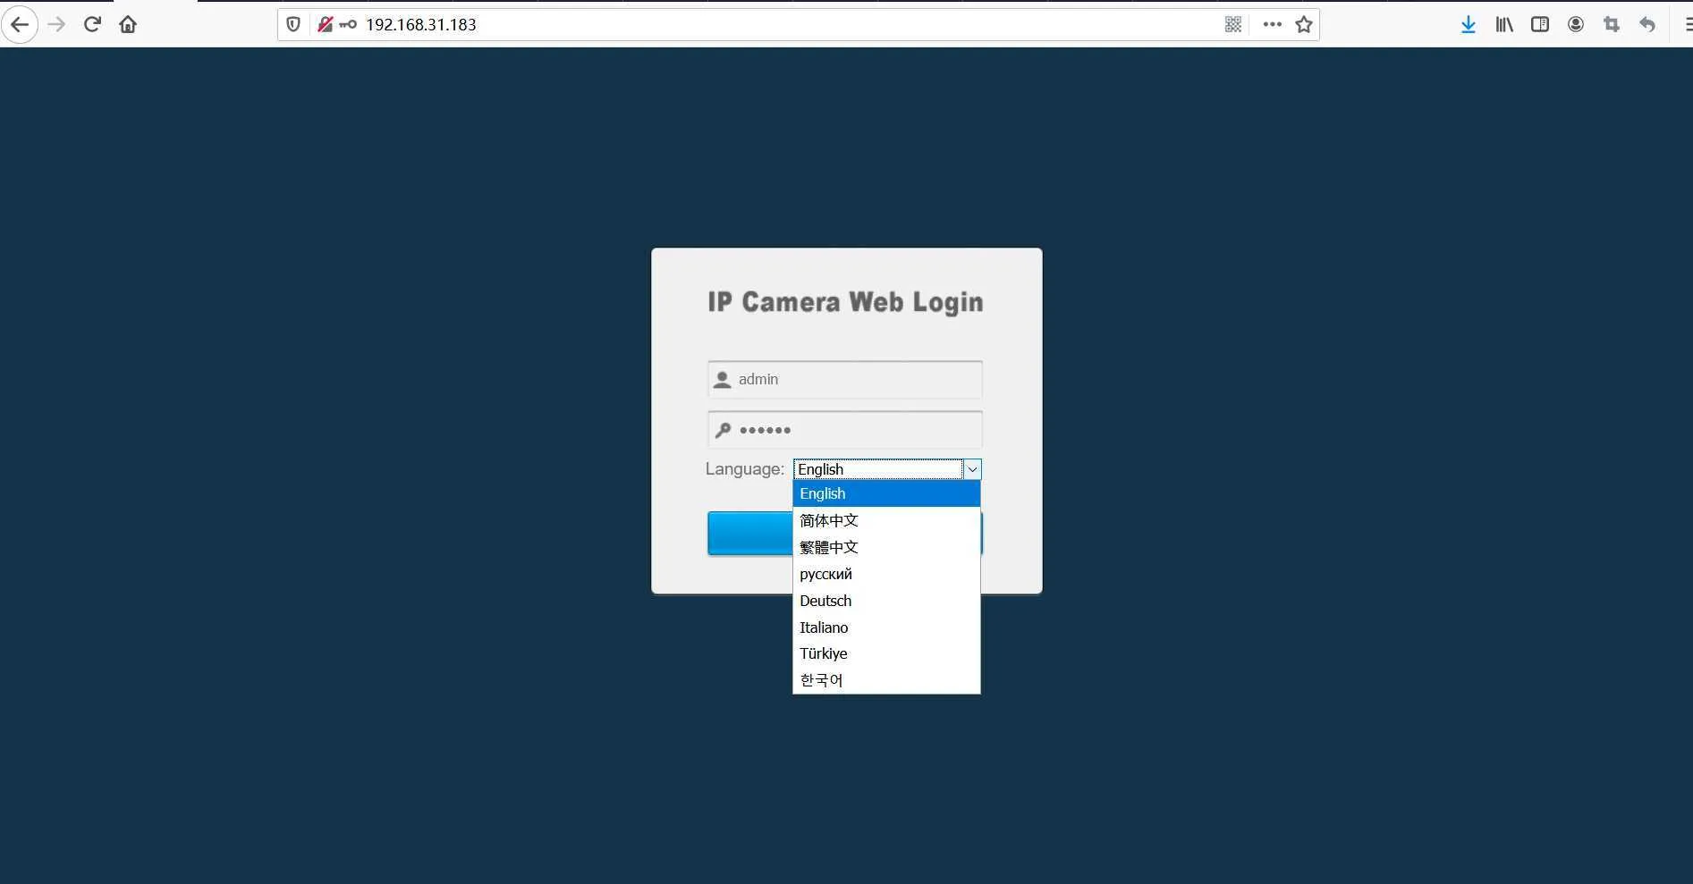Click the browser forward arrow
This screenshot has width=1693, height=884.
56,24
